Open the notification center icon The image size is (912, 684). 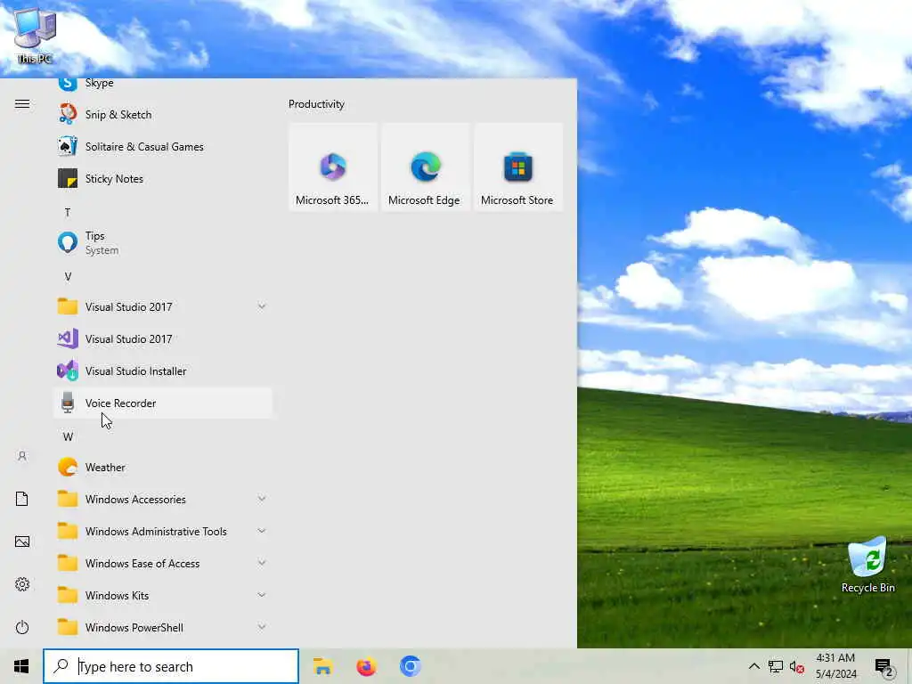883,666
